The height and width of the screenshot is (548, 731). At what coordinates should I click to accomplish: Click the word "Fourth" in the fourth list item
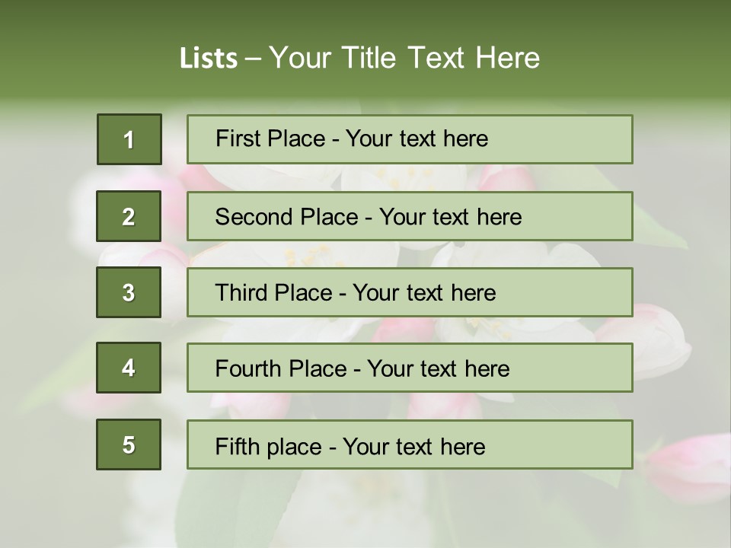point(248,369)
